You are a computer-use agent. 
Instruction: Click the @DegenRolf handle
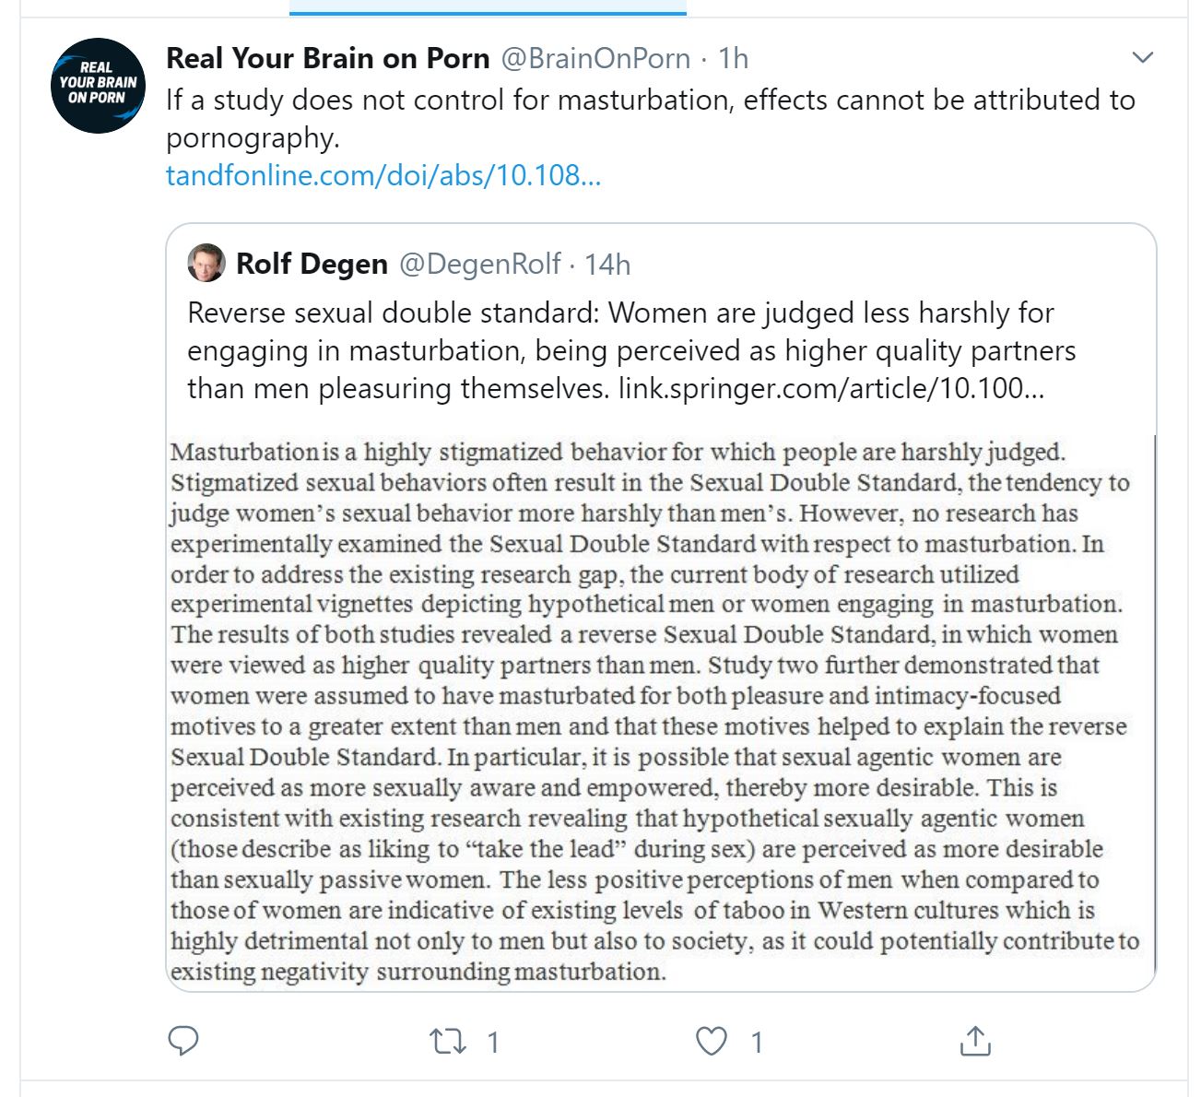coord(479,264)
